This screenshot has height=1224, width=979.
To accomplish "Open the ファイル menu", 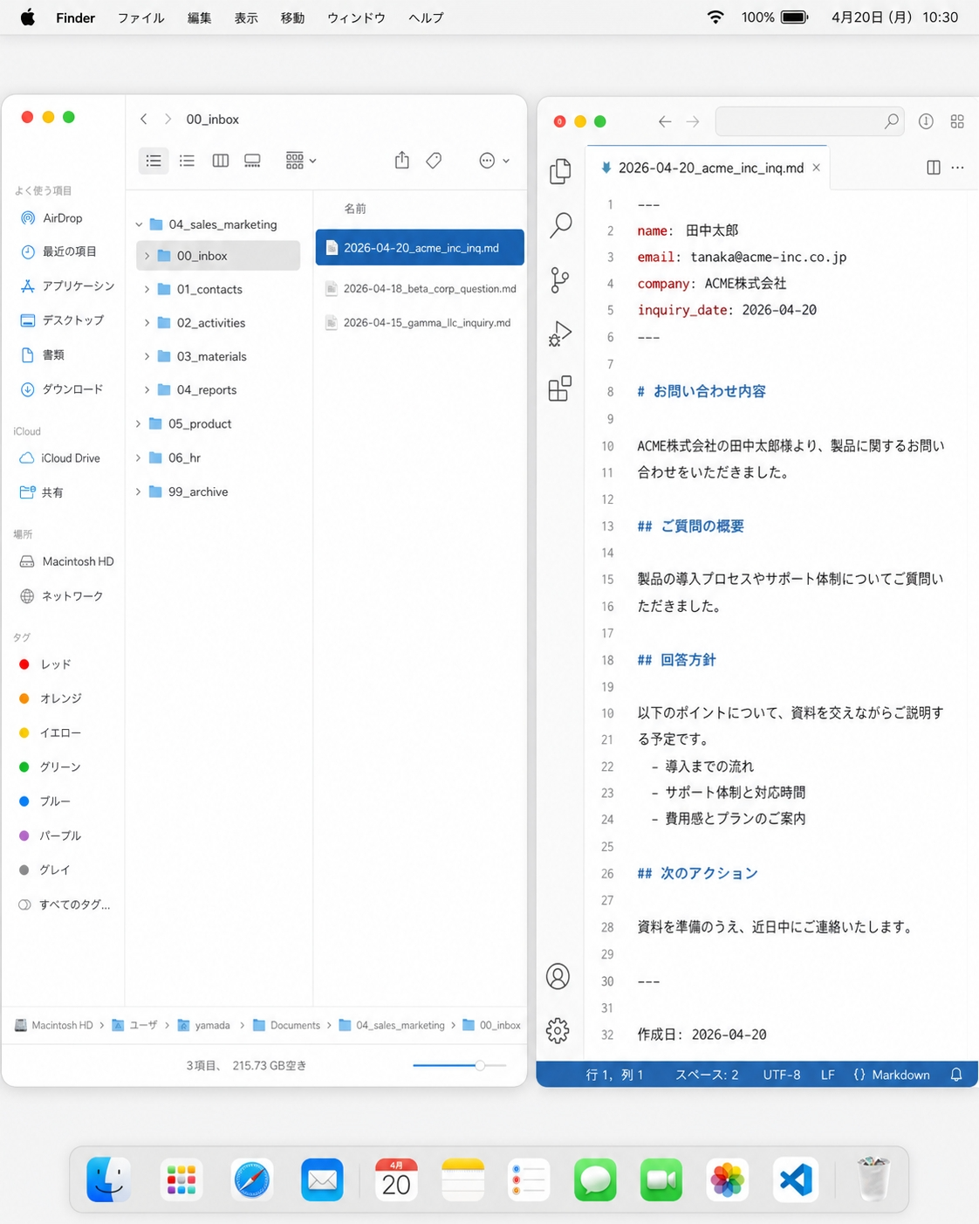I will click(141, 17).
